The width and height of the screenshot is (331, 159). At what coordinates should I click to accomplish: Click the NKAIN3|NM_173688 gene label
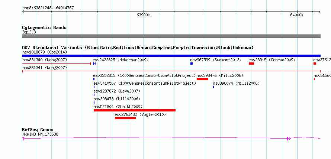click(x=40, y=134)
